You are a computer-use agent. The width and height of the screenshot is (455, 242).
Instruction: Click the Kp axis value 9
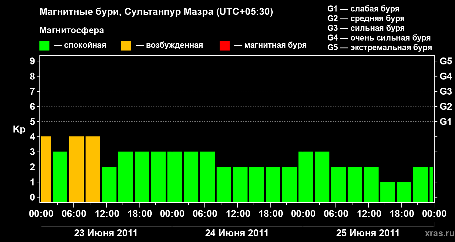(33, 61)
